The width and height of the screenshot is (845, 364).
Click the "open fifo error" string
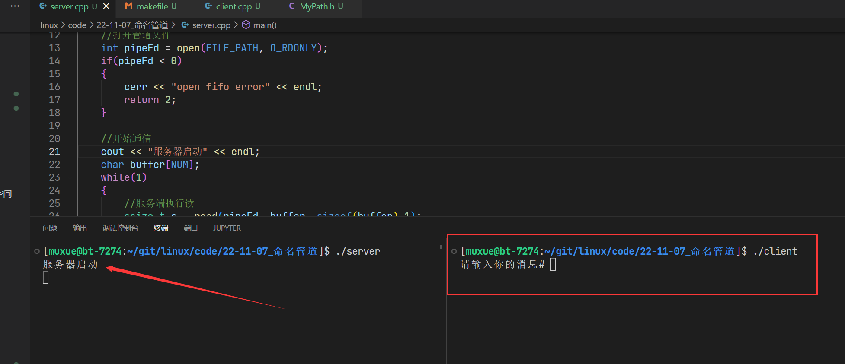click(221, 87)
